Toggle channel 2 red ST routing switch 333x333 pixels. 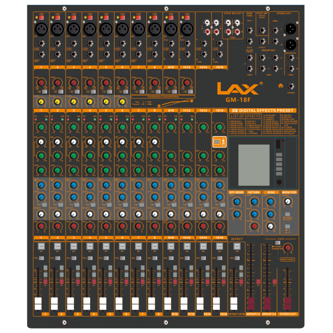pyautogui.click(x=62, y=282)
